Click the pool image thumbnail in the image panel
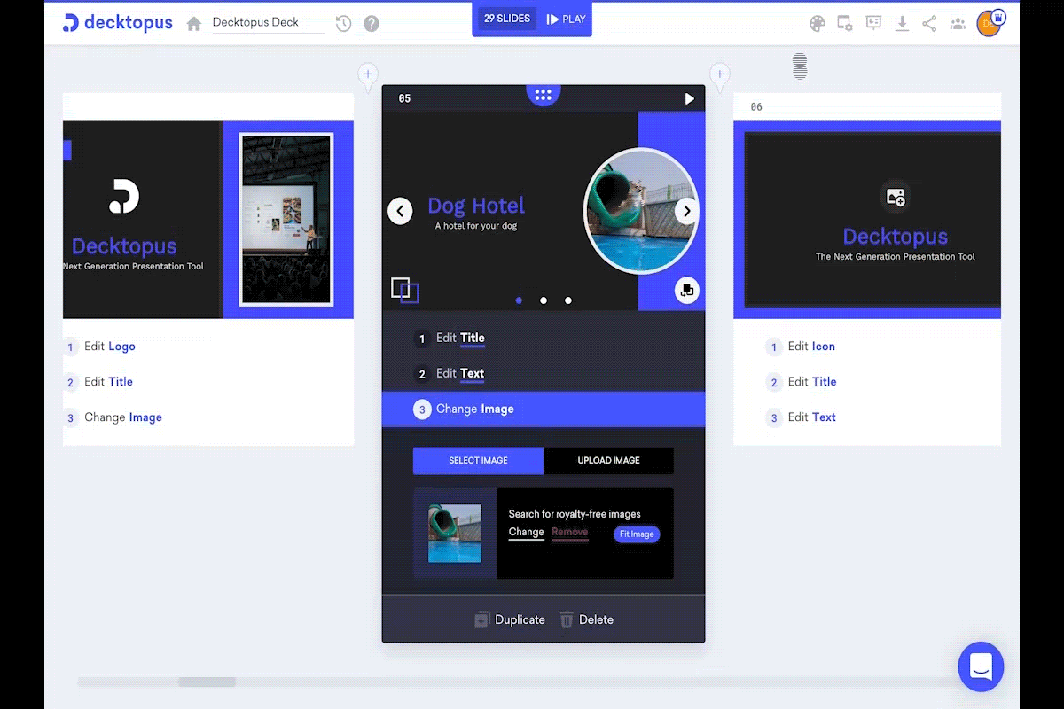The width and height of the screenshot is (1064, 709). click(x=454, y=533)
